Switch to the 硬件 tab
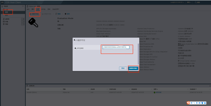The width and height of the screenshot is (211, 106). coord(33,9)
